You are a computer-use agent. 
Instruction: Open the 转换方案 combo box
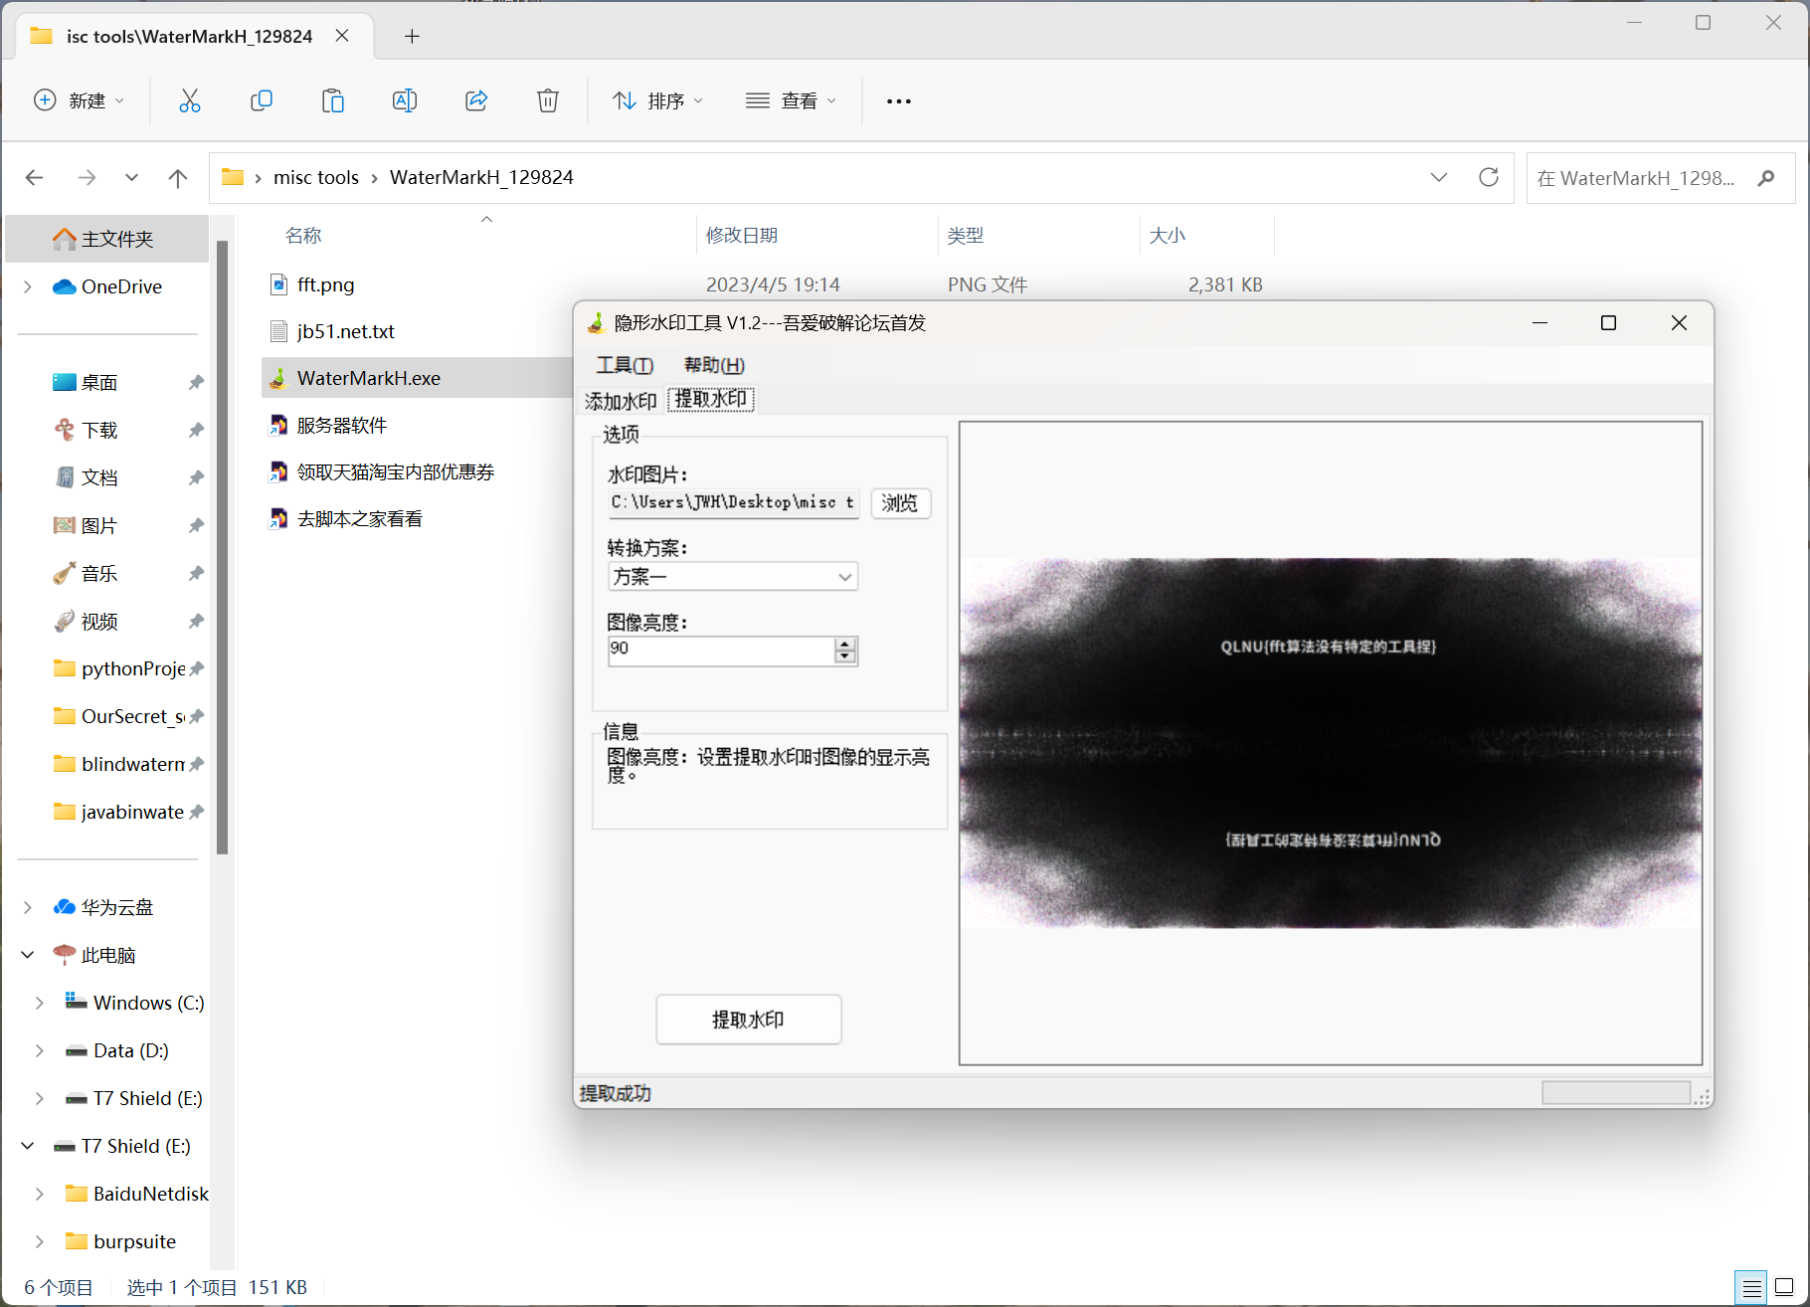(x=733, y=577)
